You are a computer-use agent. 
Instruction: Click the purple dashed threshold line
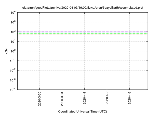[83, 31]
